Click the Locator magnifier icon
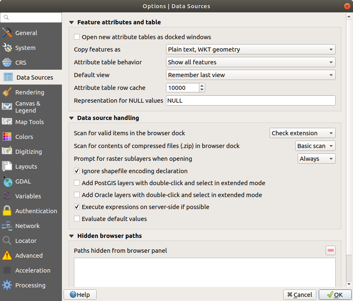 pyautogui.click(x=7, y=241)
